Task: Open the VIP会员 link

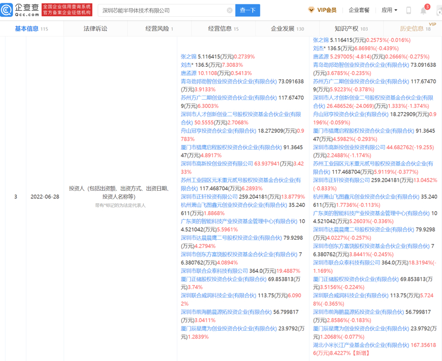Action: (327, 10)
